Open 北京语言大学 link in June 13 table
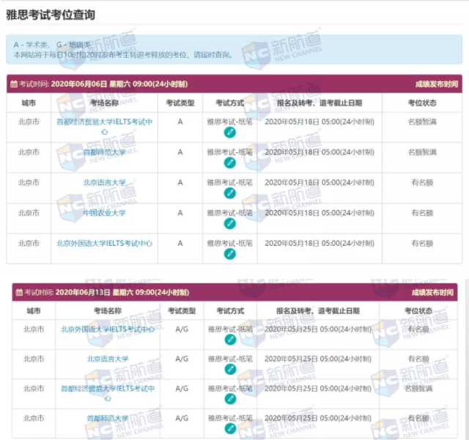Viewport: 469px width, 440px height. (108, 359)
